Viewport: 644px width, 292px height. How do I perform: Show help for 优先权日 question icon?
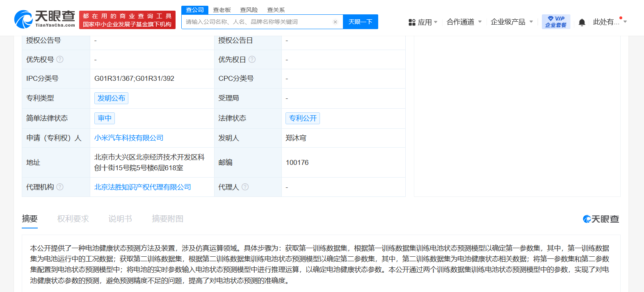click(x=252, y=59)
